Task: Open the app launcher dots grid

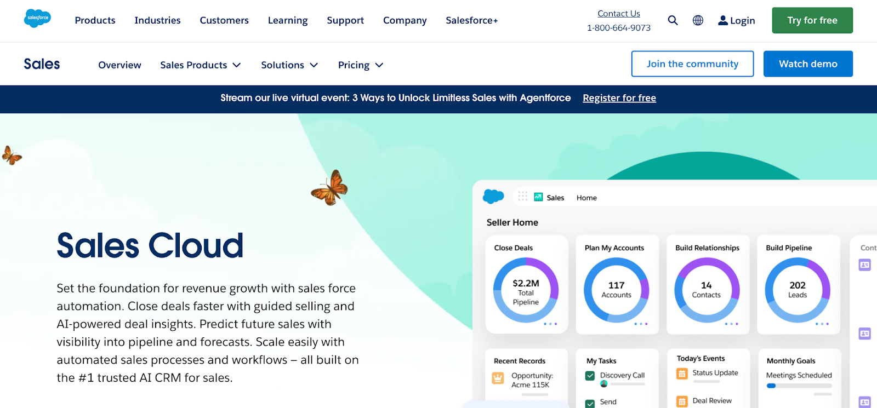Action: pyautogui.click(x=522, y=197)
